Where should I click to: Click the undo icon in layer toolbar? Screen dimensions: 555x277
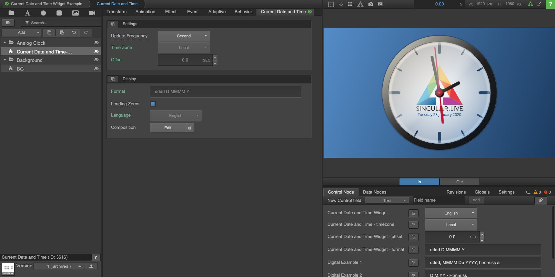coord(74,33)
